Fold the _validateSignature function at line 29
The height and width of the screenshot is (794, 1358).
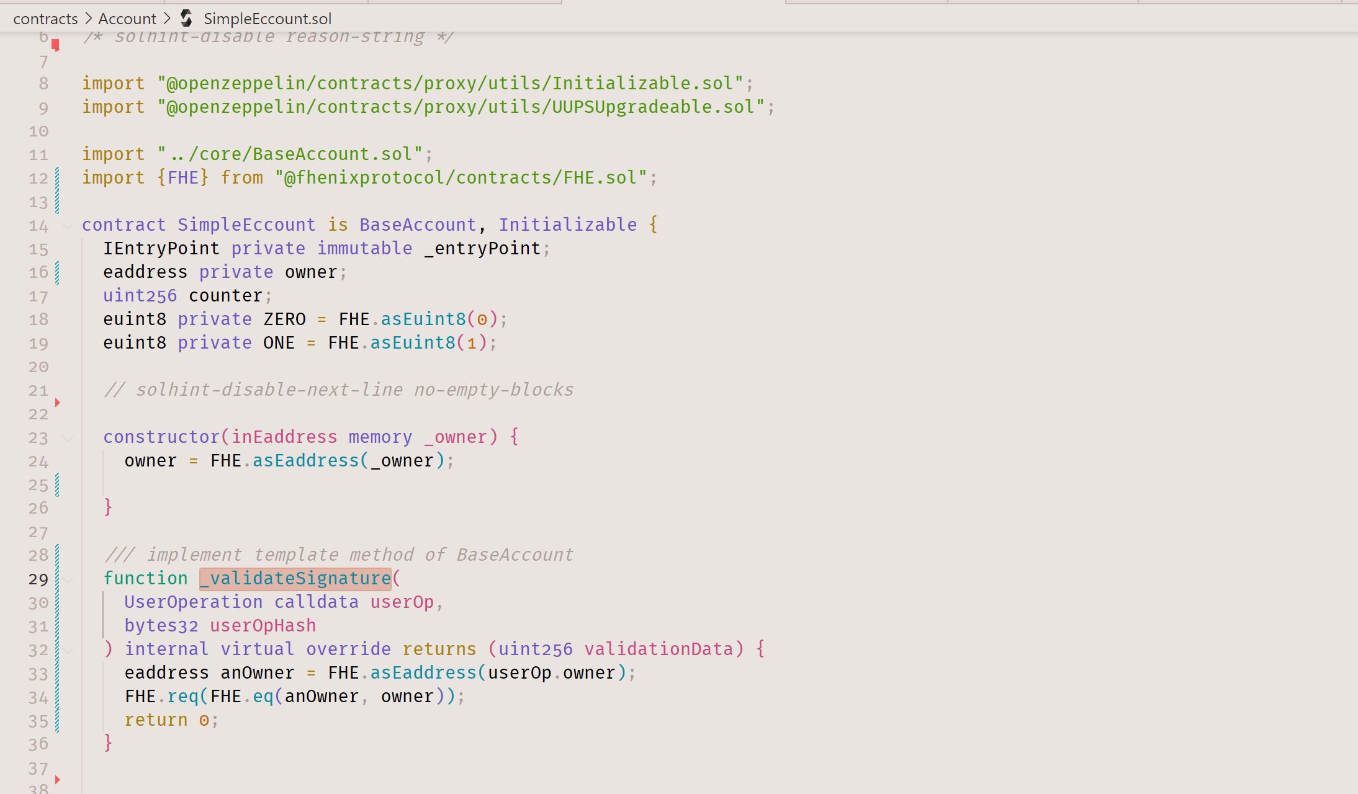pos(68,579)
